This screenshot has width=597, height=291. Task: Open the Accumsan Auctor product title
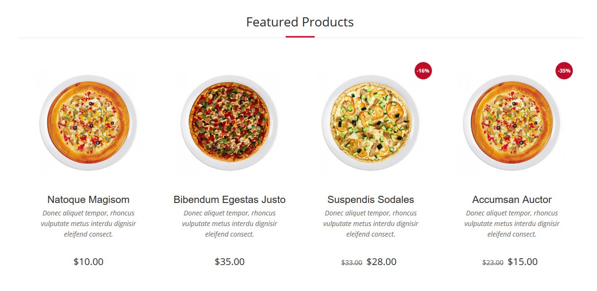[x=512, y=200]
